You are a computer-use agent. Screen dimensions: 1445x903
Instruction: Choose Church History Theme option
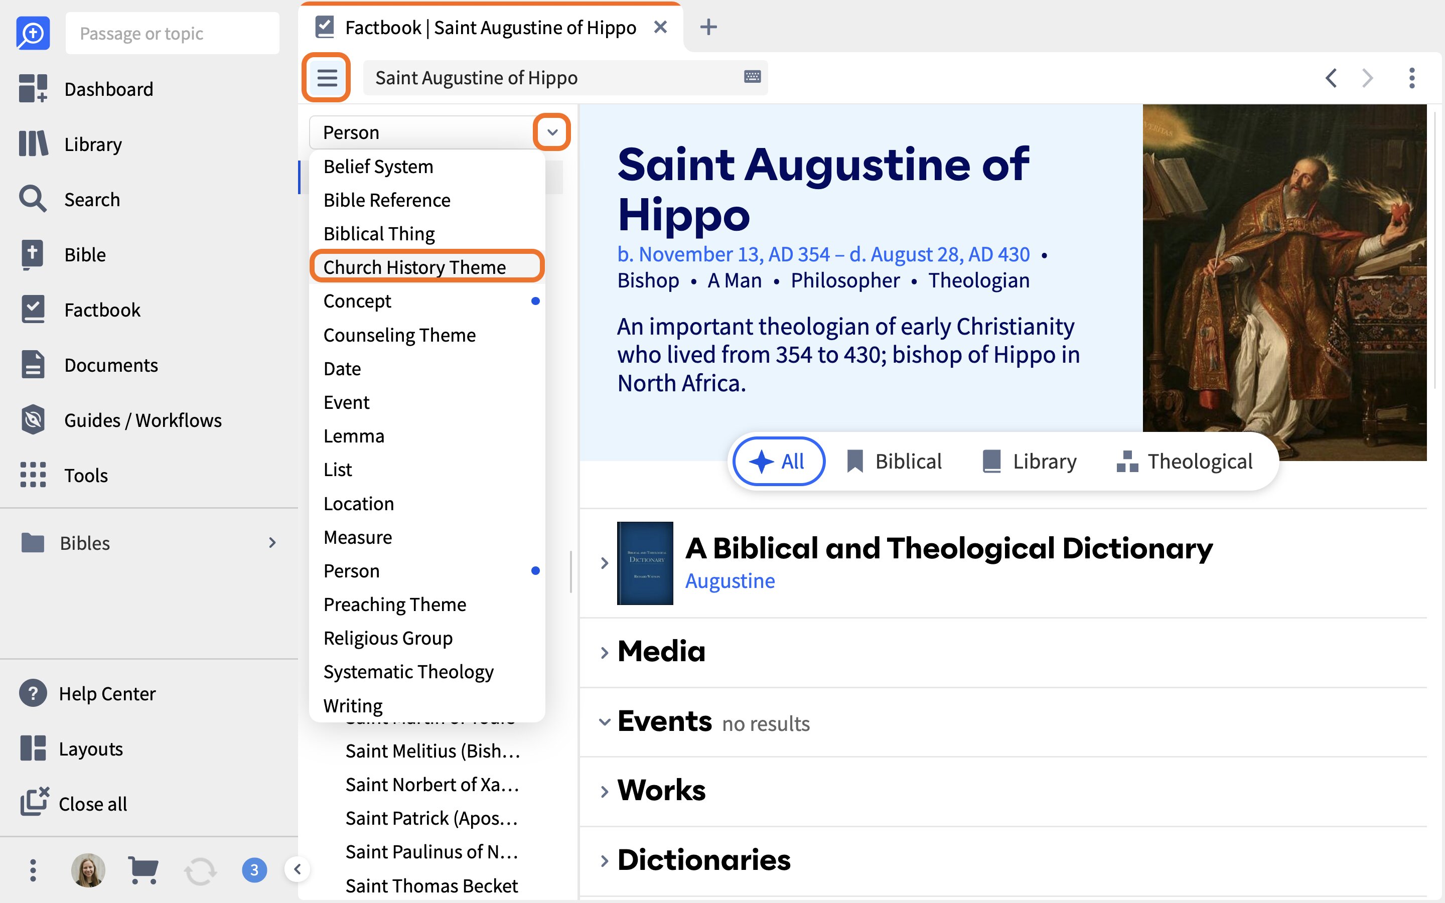(427, 267)
